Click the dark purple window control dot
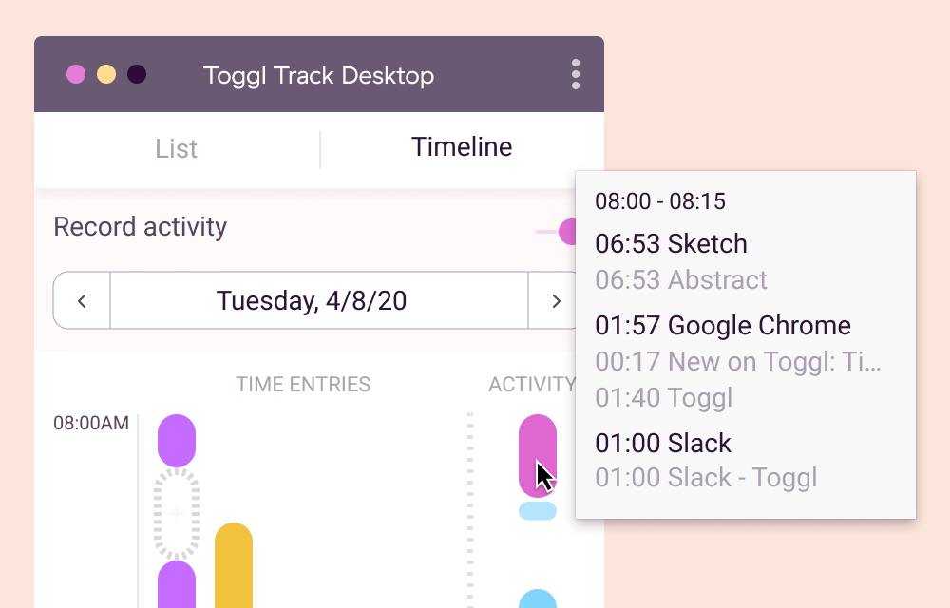This screenshot has width=950, height=608. point(138,74)
